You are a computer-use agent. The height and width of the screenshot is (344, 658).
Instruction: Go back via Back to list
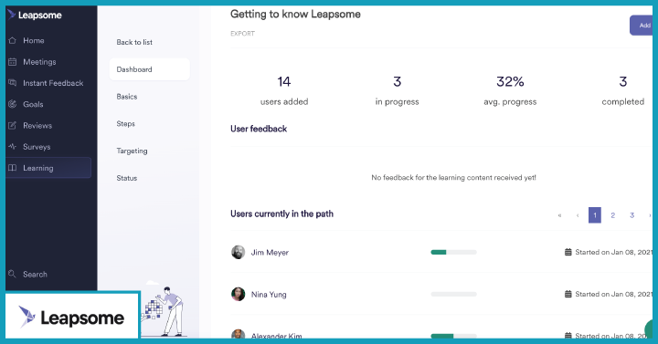(x=134, y=42)
